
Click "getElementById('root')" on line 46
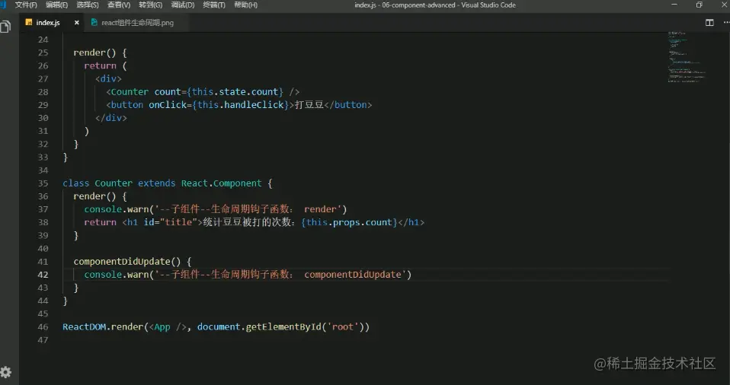pyautogui.click(x=305, y=327)
